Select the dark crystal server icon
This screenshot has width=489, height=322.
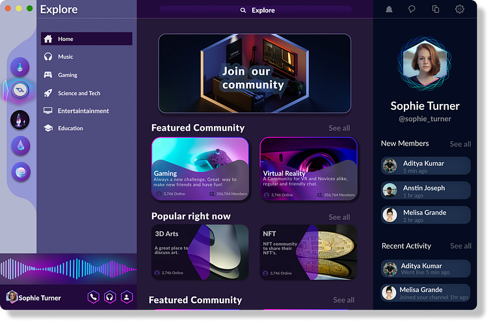point(20,120)
